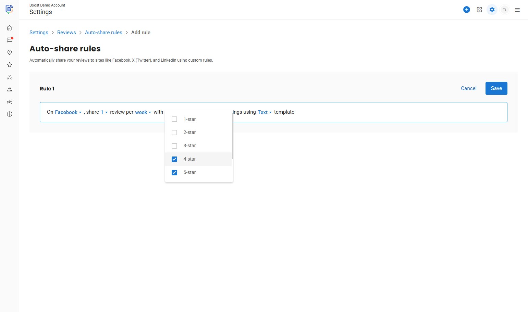Click the blue plus create icon
This screenshot has width=528, height=312.
click(466, 10)
